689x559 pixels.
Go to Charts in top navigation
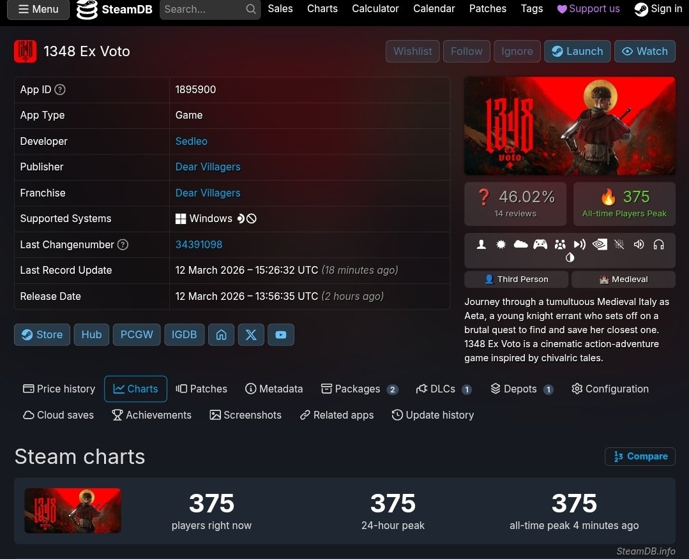pos(322,9)
